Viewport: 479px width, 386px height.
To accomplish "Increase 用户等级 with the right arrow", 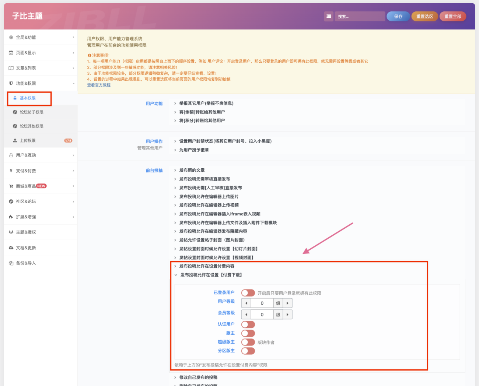I will (287, 303).
